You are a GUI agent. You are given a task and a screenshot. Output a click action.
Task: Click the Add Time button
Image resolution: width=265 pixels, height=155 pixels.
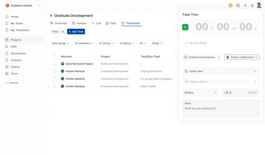(x=76, y=31)
